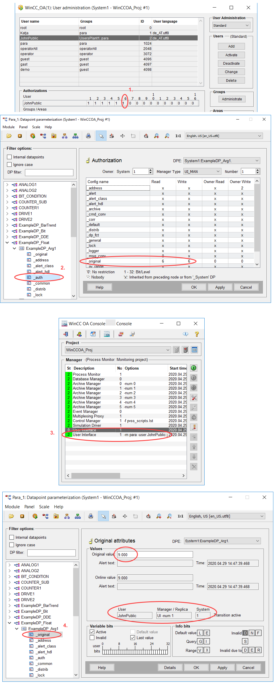Click the red traffic light stop project icon
The height and width of the screenshot is (689, 276).
coord(185,350)
